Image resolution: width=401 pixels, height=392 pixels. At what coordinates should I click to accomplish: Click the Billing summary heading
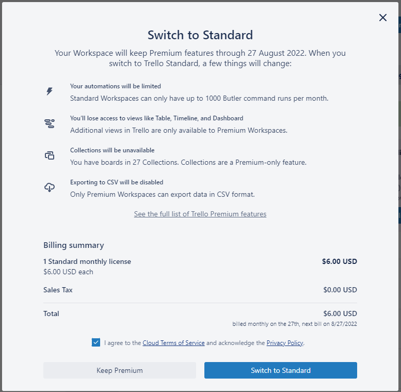74,245
